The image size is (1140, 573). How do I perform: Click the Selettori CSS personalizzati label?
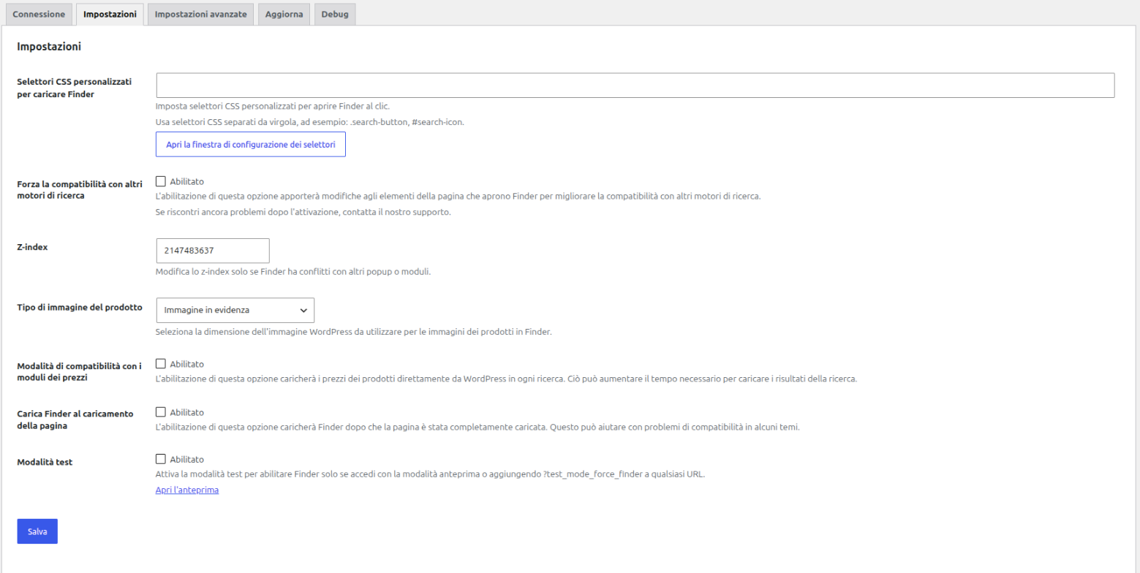tap(75, 88)
